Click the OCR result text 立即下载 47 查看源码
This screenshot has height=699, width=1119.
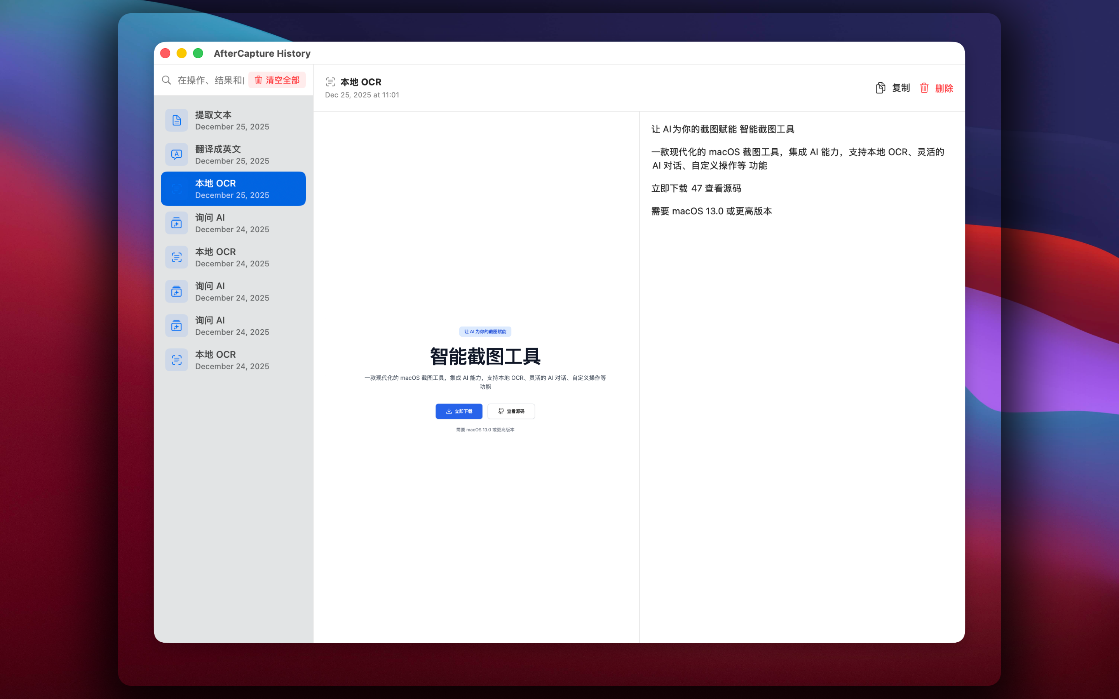pyautogui.click(x=696, y=188)
